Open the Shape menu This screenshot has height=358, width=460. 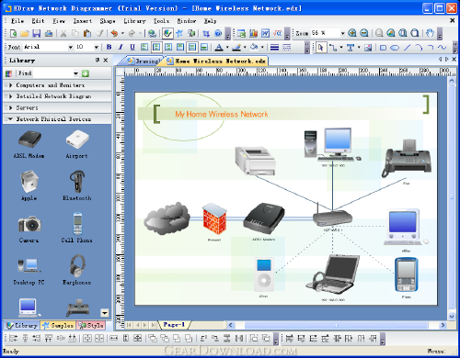[108, 21]
